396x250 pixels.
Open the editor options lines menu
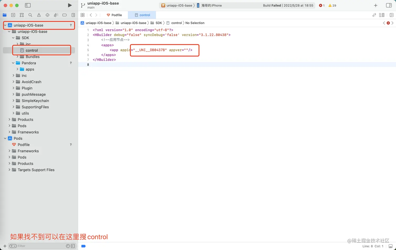(382, 15)
